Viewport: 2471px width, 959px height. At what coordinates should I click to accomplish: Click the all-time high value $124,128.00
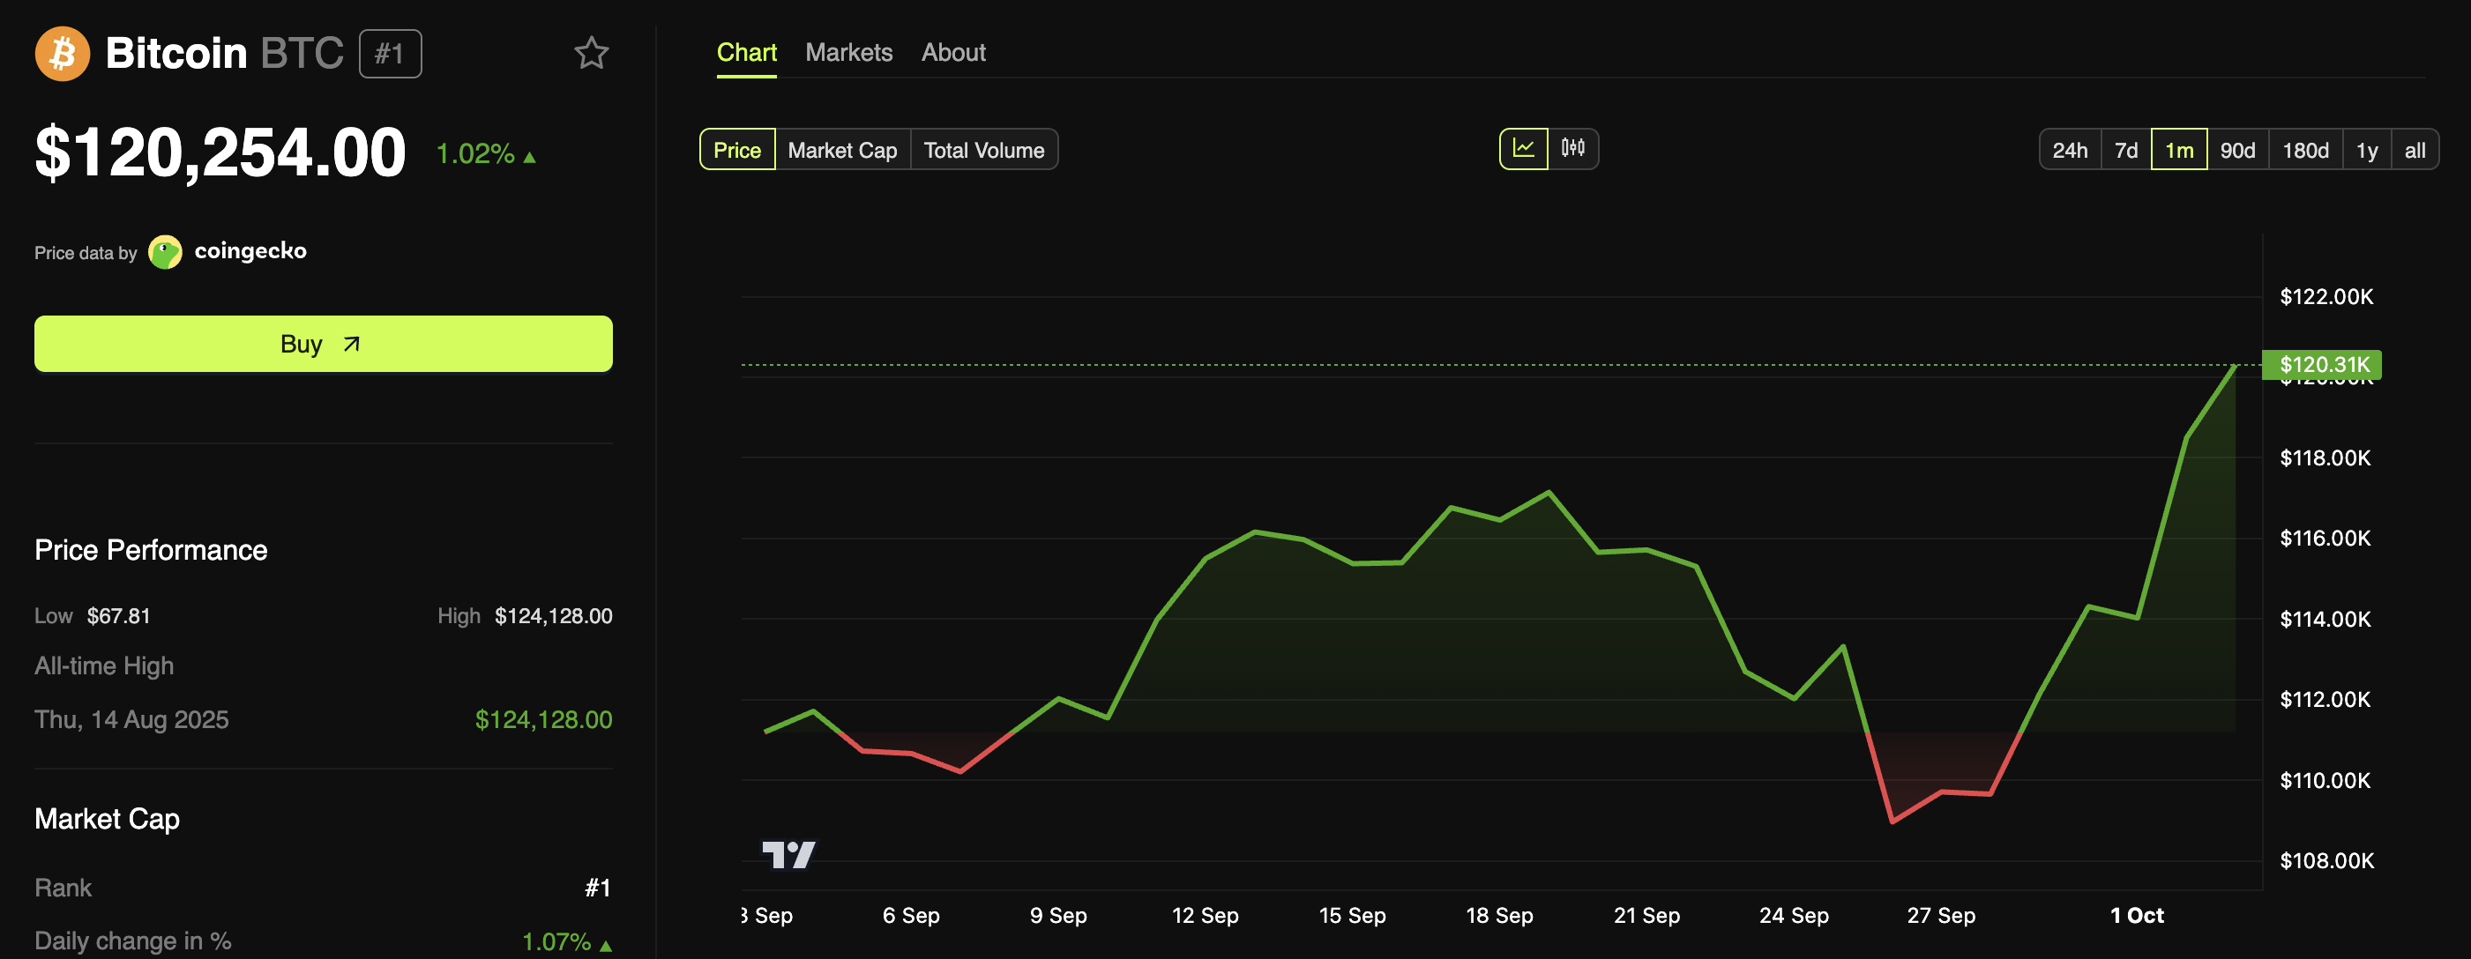point(544,719)
